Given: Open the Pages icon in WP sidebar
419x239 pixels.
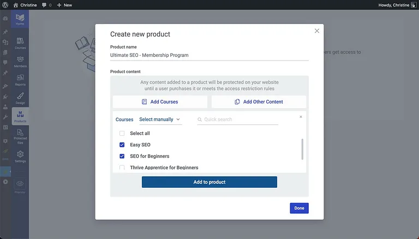Looking at the screenshot, I should click(5, 52).
